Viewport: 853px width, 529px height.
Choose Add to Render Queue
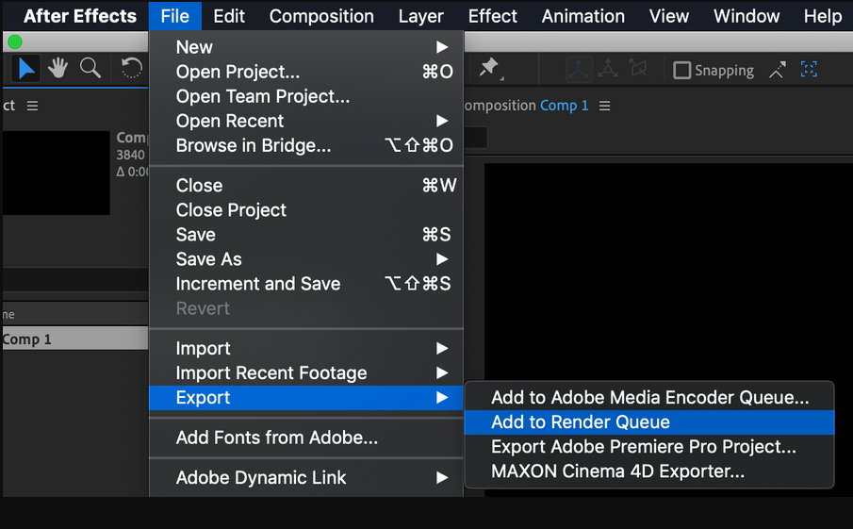point(580,422)
